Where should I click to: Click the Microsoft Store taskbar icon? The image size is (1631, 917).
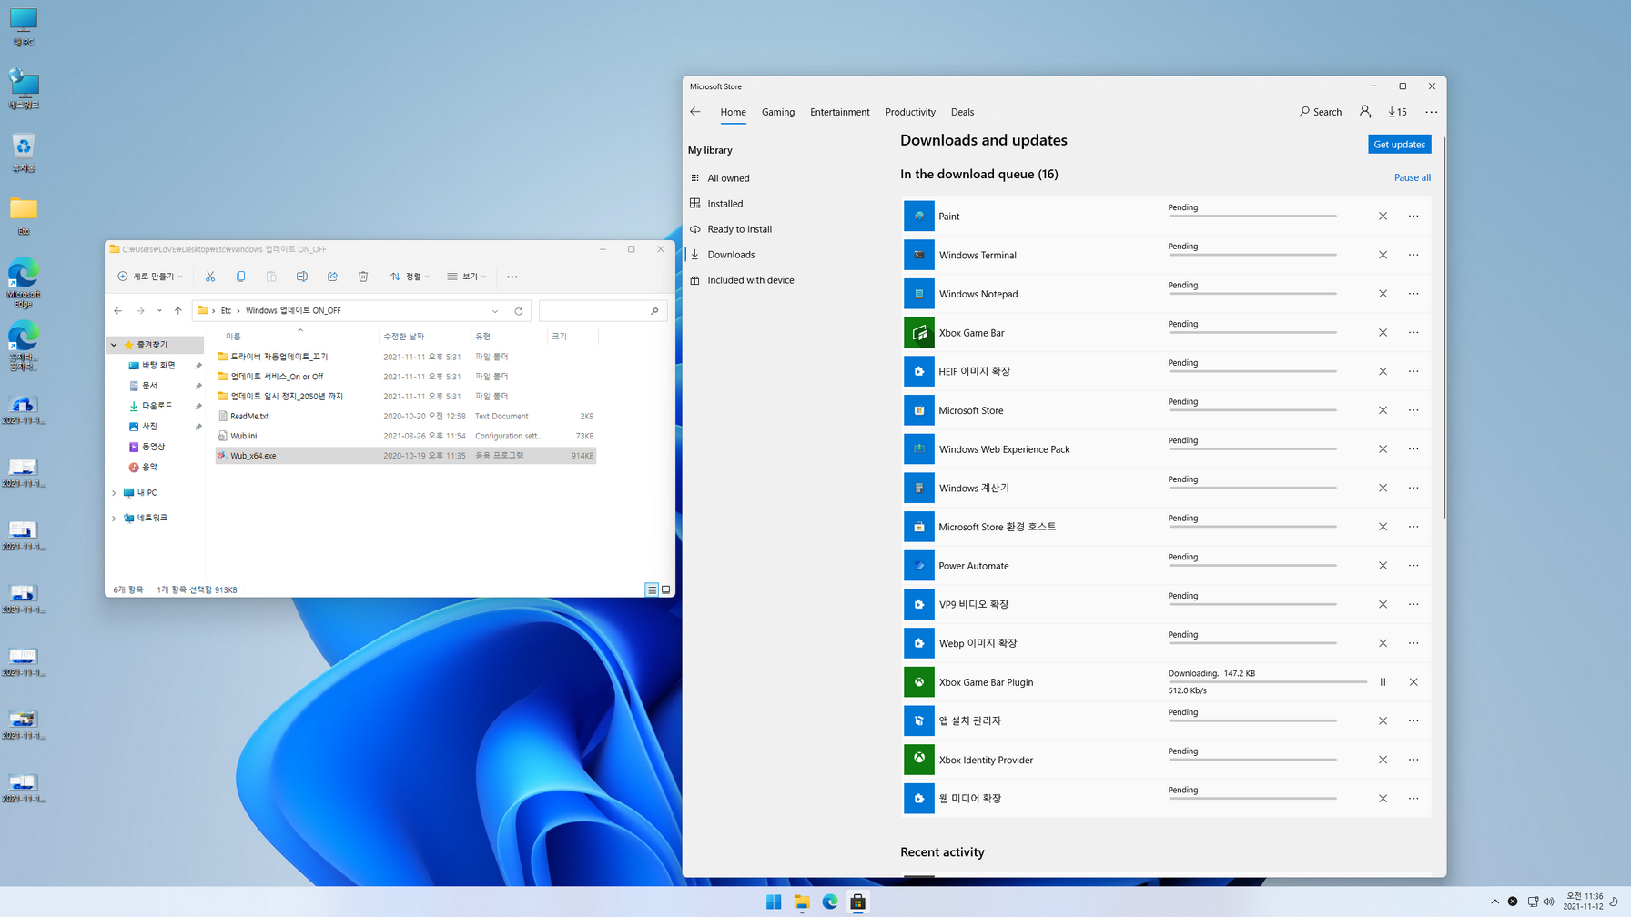tap(857, 902)
